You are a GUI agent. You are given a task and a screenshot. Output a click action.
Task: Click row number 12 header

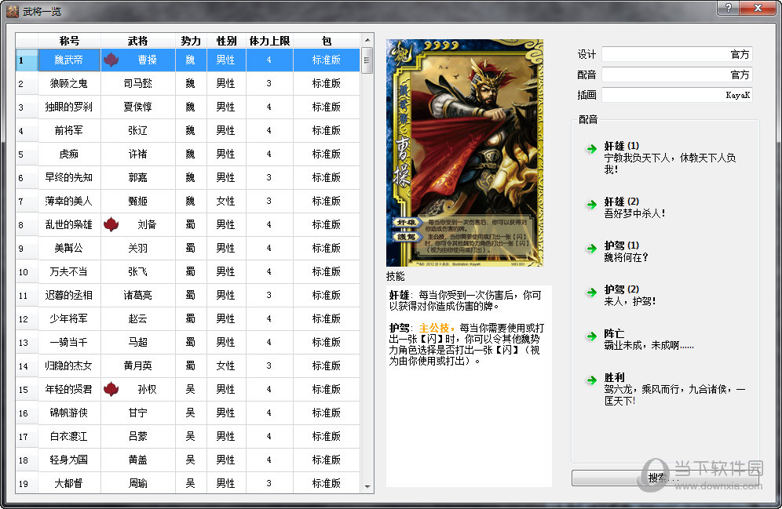[x=27, y=318]
